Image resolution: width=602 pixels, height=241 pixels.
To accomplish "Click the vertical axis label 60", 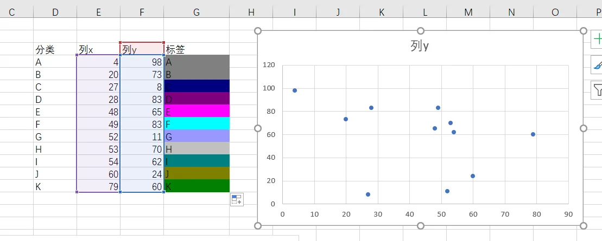I will click(271, 134).
